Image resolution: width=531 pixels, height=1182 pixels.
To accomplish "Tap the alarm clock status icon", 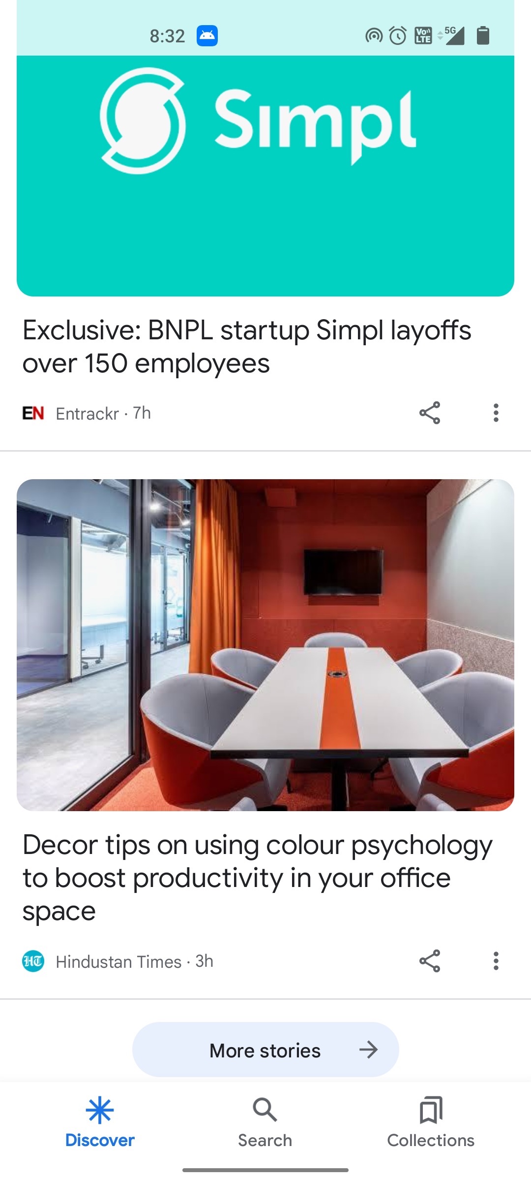I will click(x=398, y=35).
